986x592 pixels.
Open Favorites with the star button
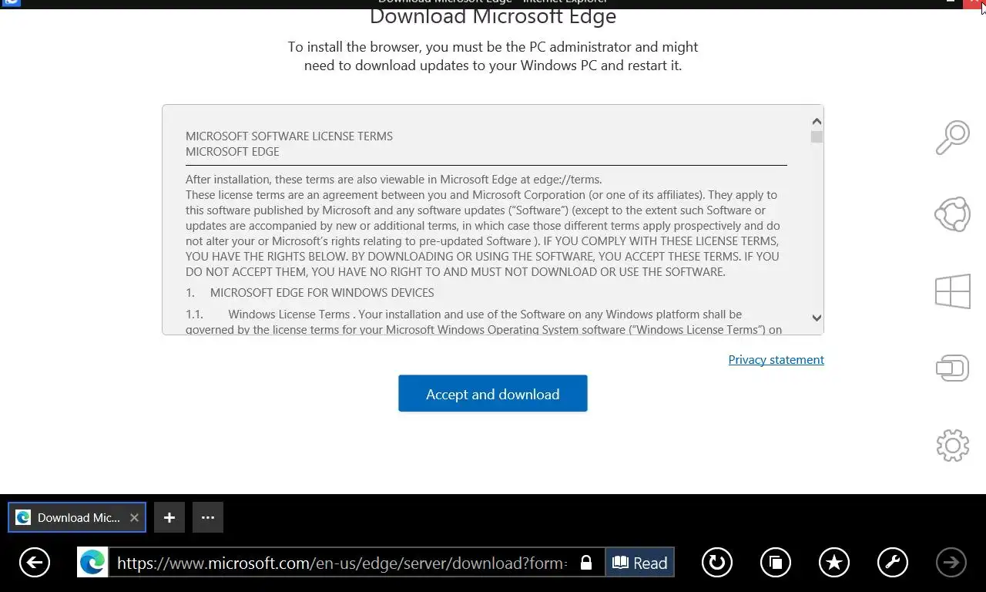tap(834, 563)
